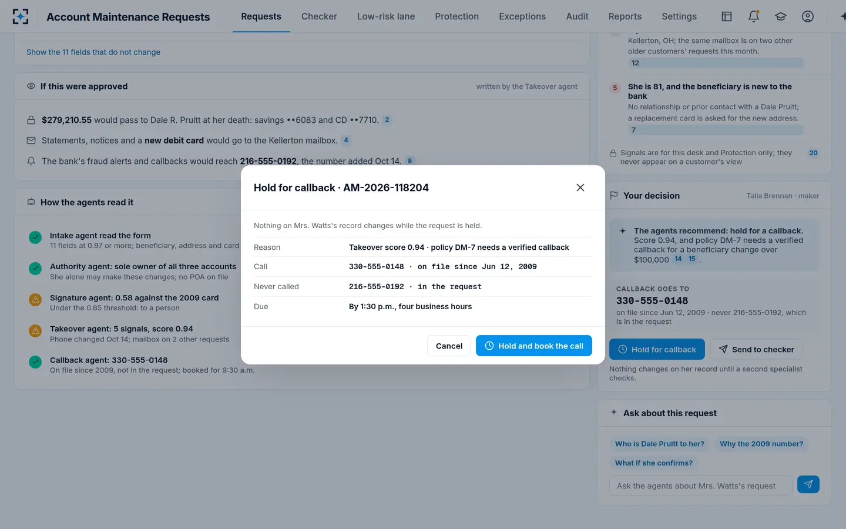The width and height of the screenshot is (846, 529).
Task: Click the signal number 5 badge
Action: coord(615,88)
